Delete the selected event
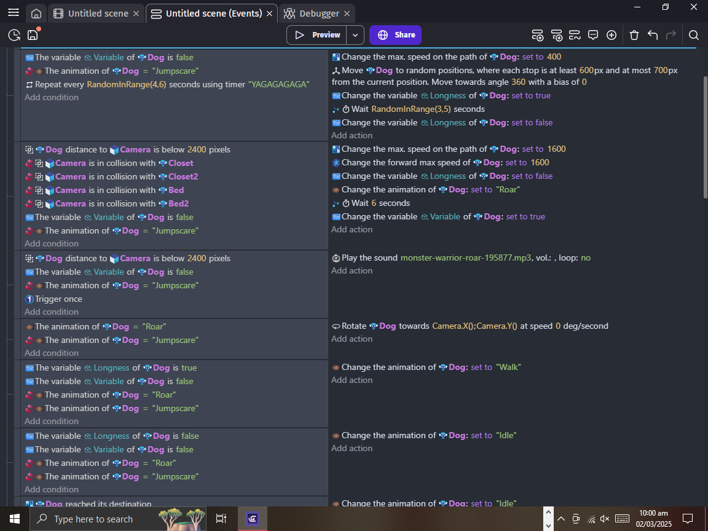 pos(634,35)
